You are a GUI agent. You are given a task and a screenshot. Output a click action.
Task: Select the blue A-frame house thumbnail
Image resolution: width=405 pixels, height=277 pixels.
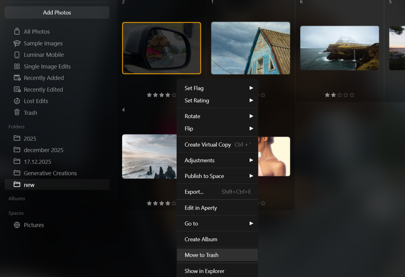tap(251, 48)
